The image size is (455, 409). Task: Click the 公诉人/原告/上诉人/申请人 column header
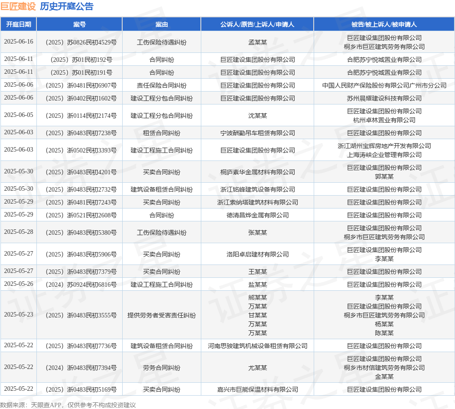click(257, 24)
